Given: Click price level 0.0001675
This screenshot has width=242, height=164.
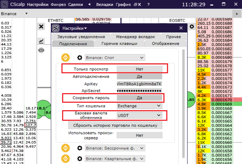Looking at the screenshot, I should [222, 79].
